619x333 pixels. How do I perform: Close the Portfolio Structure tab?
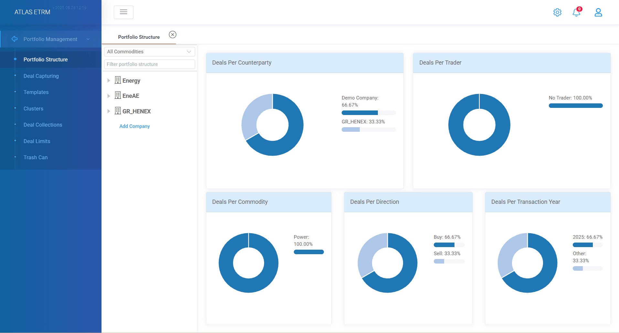tap(173, 35)
